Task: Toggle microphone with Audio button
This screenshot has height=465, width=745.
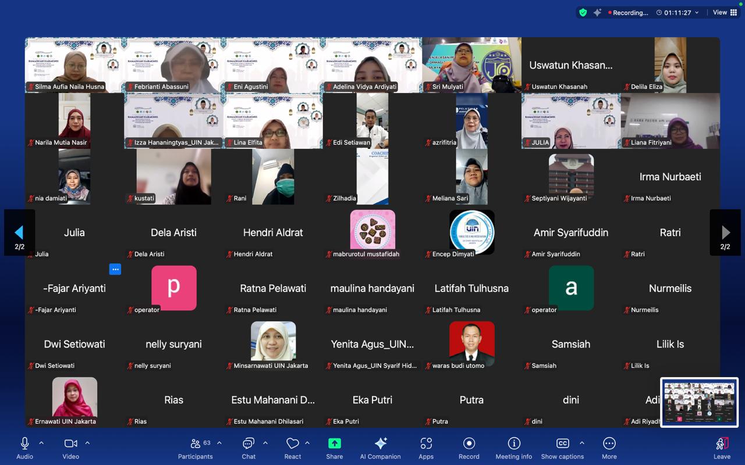Action: pos(24,448)
